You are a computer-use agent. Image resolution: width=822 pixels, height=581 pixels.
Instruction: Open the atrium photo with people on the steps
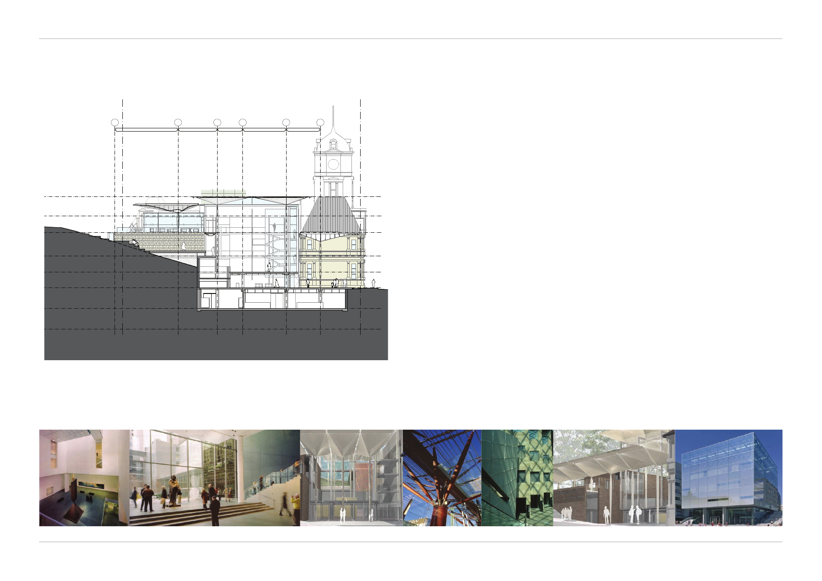[214, 477]
